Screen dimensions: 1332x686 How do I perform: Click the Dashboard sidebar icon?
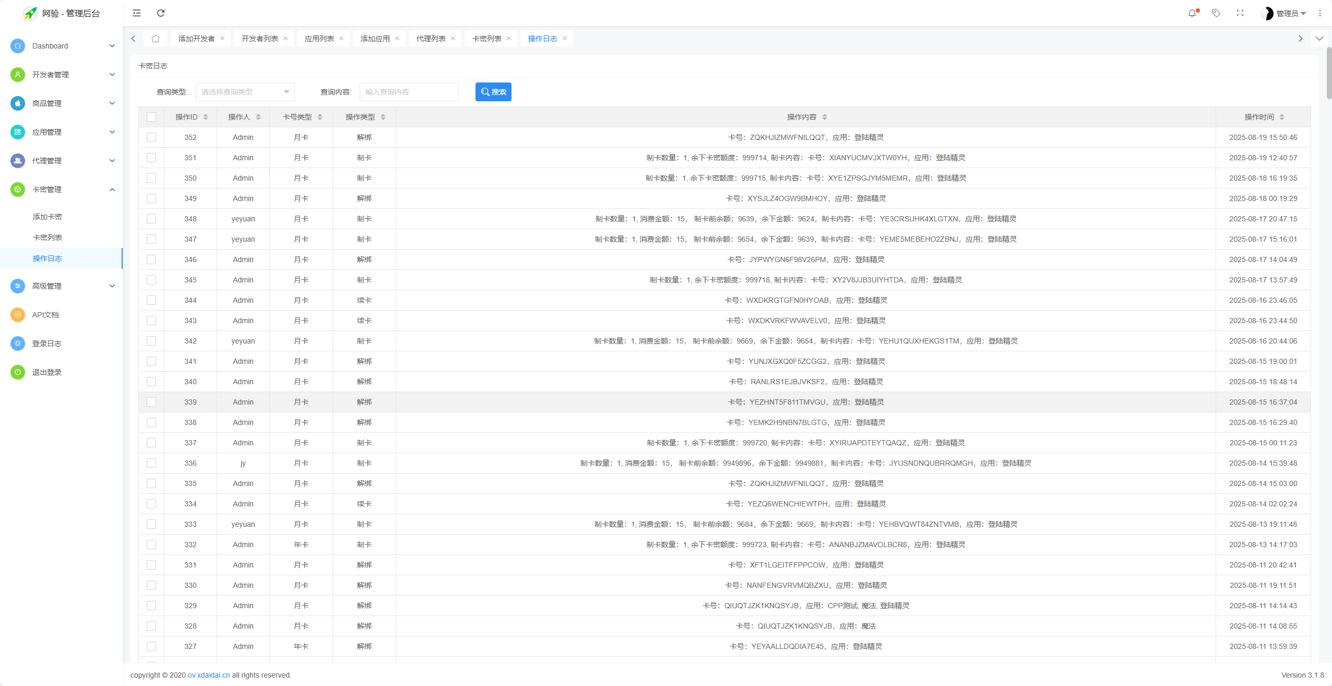pos(18,46)
